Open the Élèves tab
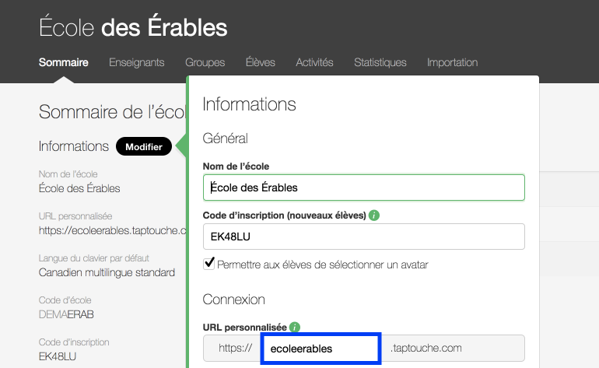Screen dimensions: 599x368 coord(261,62)
